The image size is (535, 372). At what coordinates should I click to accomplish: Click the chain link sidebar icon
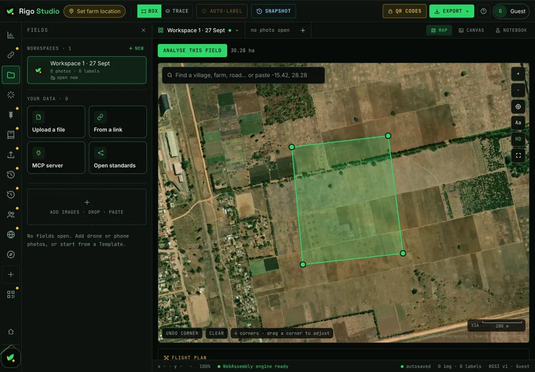pos(10,55)
